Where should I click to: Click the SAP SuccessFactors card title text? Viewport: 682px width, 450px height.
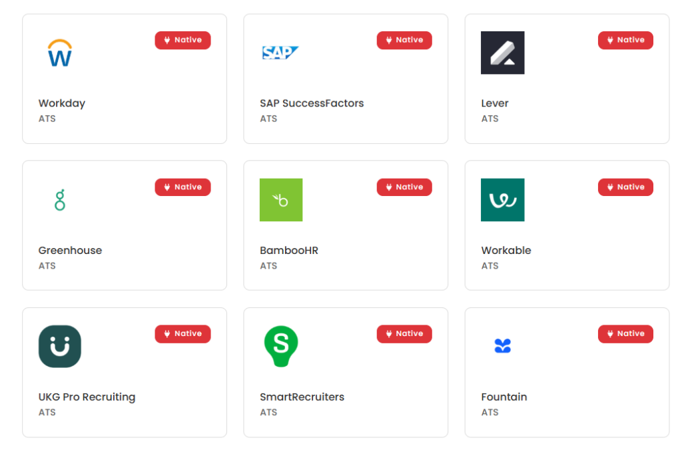(312, 103)
